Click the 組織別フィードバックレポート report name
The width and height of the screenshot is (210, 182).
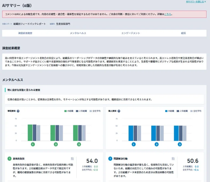[30, 24]
